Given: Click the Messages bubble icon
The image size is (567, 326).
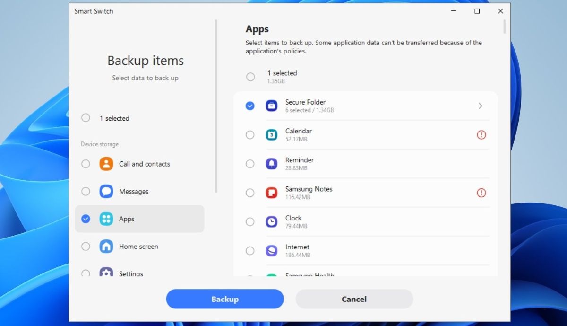Looking at the screenshot, I should [106, 192].
